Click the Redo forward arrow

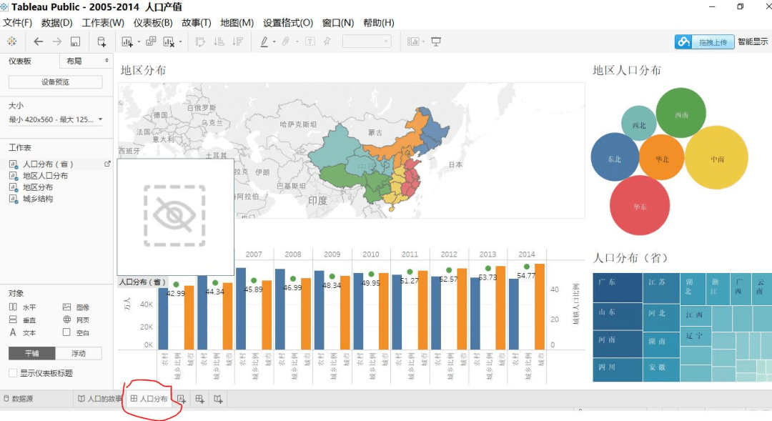pyautogui.click(x=56, y=41)
